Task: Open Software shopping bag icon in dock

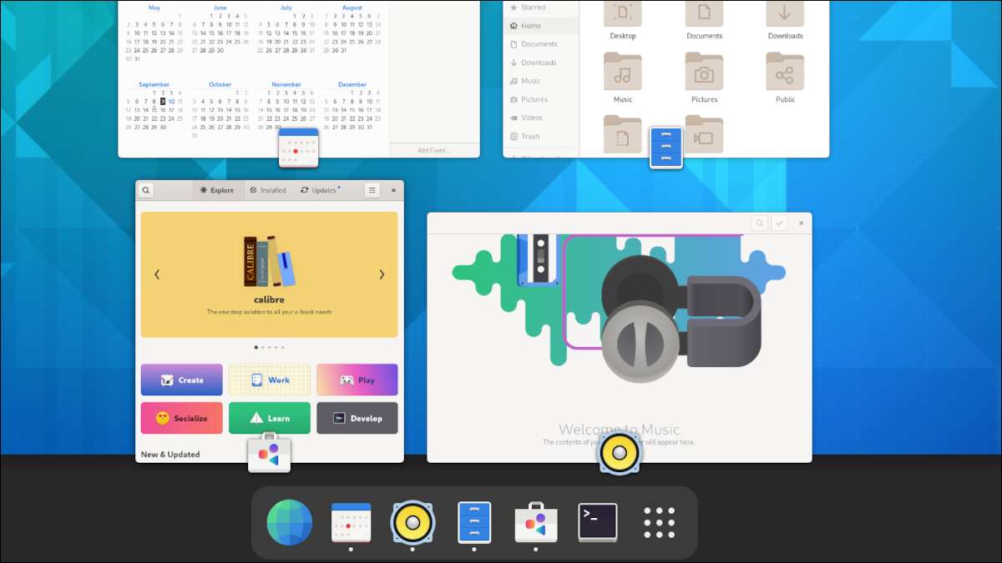Action: 536,522
